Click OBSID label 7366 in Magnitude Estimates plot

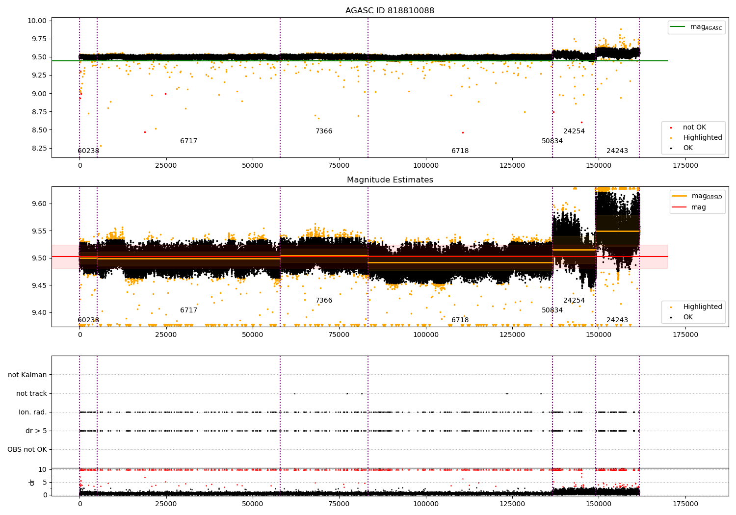pos(324,301)
